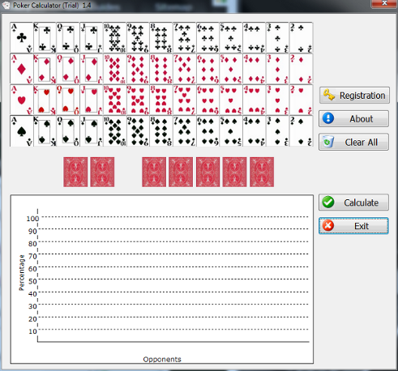Viewport: 398px width, 371px height.
Task: Select the 8 of Clubs card
Action: point(161,37)
